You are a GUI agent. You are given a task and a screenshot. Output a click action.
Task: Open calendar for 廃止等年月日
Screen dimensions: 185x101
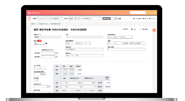click(x=49, y=86)
